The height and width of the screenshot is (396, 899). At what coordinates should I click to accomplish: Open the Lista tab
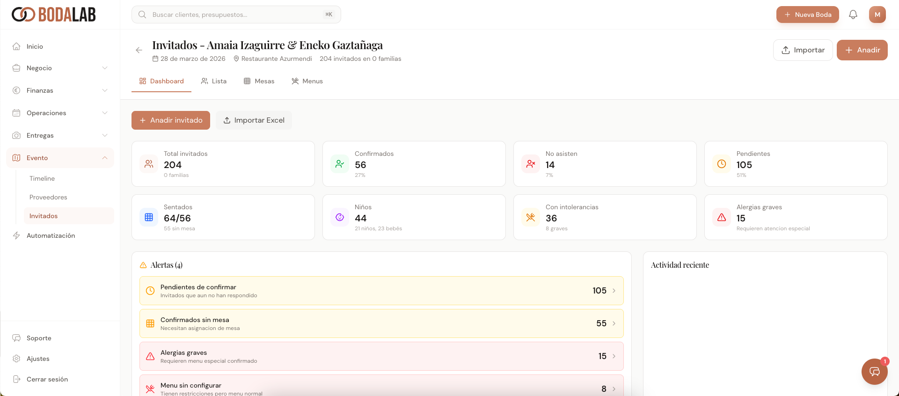(214, 81)
